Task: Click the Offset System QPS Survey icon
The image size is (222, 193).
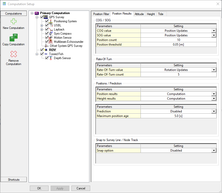Action: (x=47, y=46)
